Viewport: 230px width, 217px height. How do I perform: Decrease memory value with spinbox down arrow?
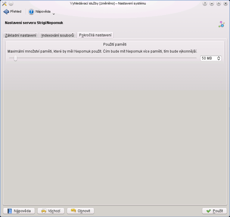pos(219,60)
